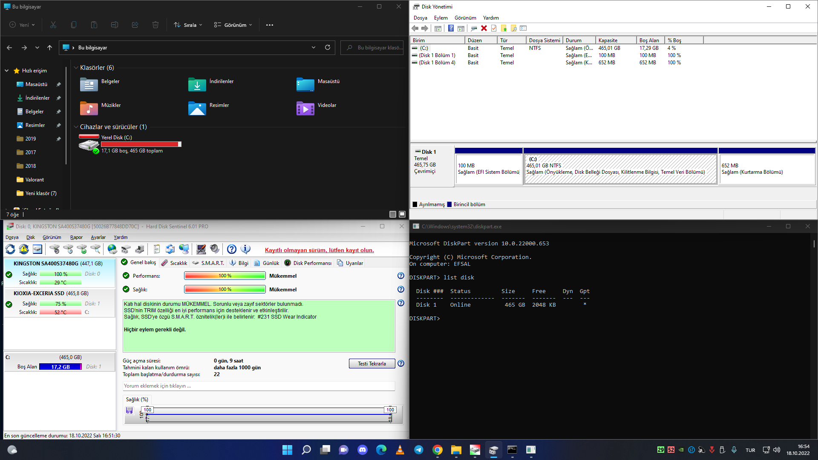Click the red X delete icon in Disk Yönetimi

484,29
